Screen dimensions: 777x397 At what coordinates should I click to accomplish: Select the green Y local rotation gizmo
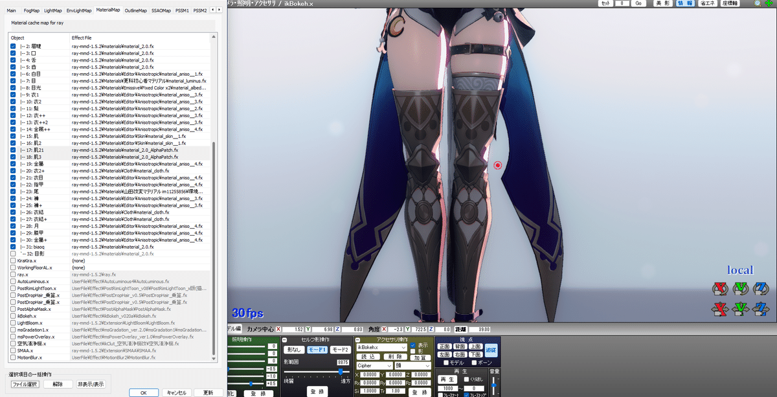click(740, 289)
